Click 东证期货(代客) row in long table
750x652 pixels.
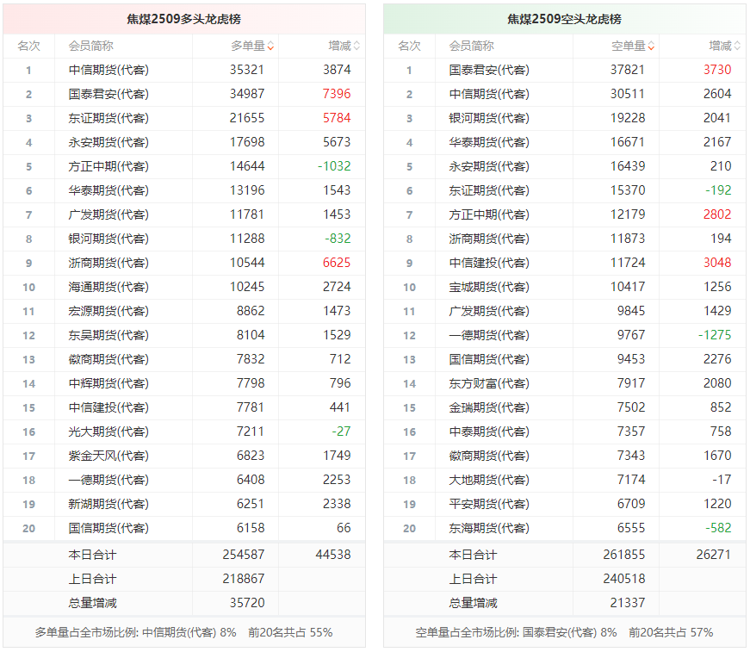point(184,118)
